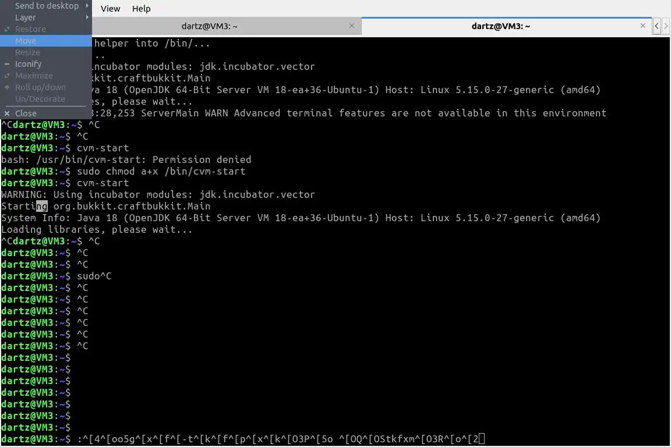The image size is (671, 447).
Task: Choose Close in the window menu
Action: click(x=46, y=113)
